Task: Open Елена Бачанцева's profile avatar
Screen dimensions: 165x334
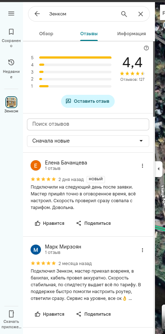Action: pyautogui.click(x=36, y=166)
